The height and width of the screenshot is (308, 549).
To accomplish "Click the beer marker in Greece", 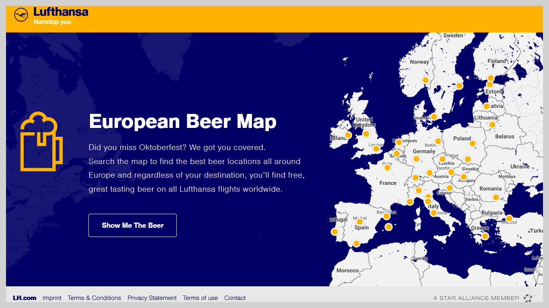I will pyautogui.click(x=485, y=236).
